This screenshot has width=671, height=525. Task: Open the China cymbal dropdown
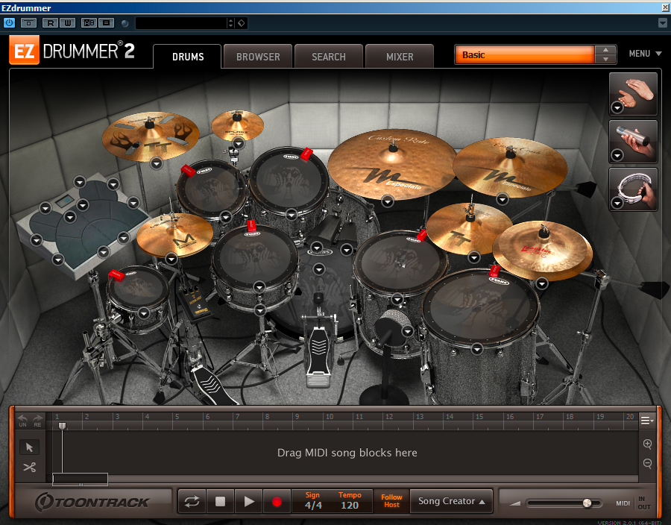pos(542,283)
